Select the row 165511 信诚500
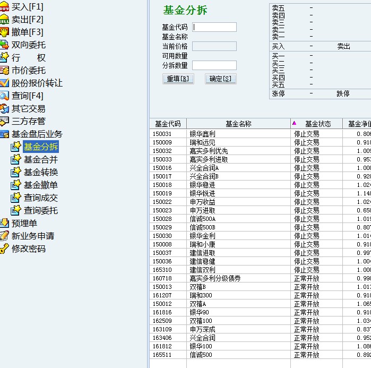The width and height of the screenshot is (371, 368). 260,355
